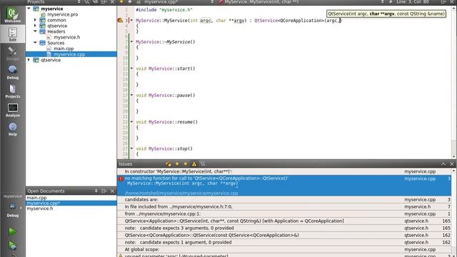457x257 pixels.
Task: Fold the resume() function at line 22
Action: (x=131, y=122)
